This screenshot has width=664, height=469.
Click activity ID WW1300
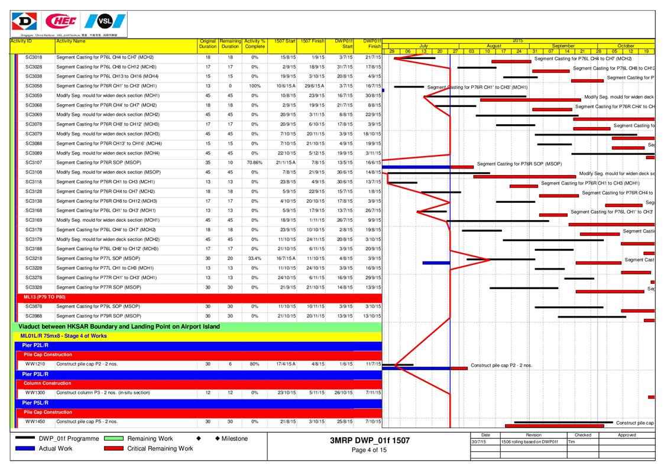tap(35, 393)
